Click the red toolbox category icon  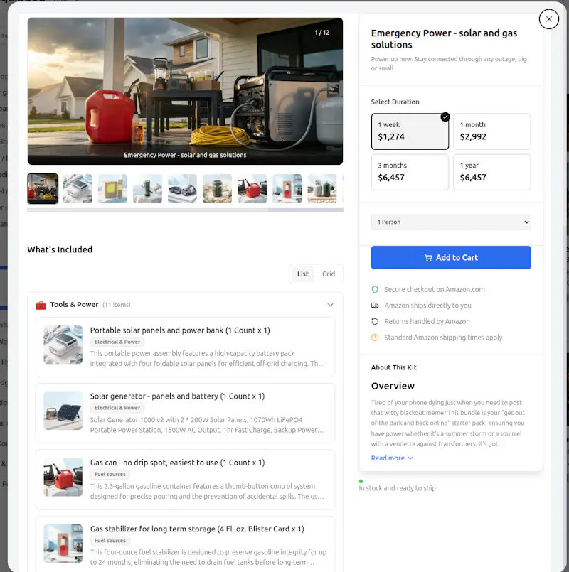41,305
